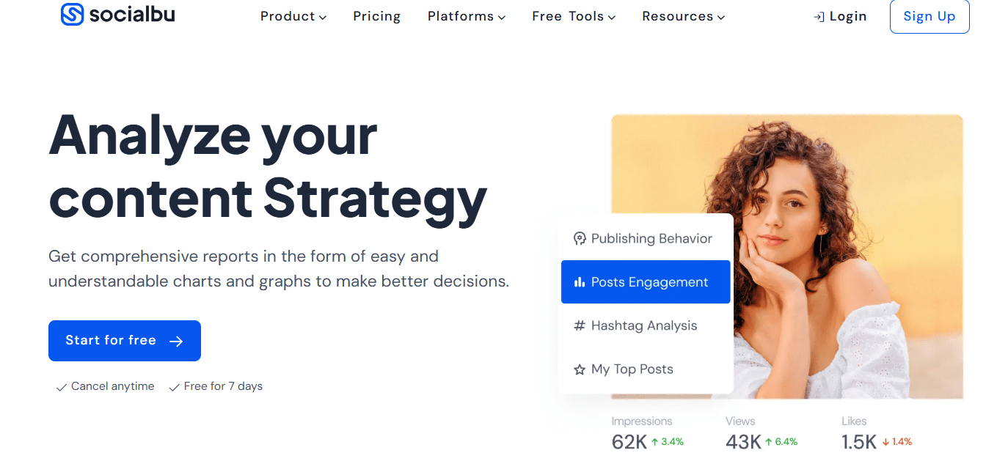
Task: Click the Publishing Behavior icon
Action: [580, 239]
